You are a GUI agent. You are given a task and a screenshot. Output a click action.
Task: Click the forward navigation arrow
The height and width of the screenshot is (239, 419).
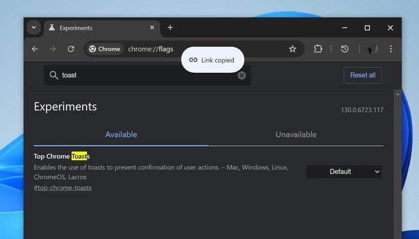point(53,49)
